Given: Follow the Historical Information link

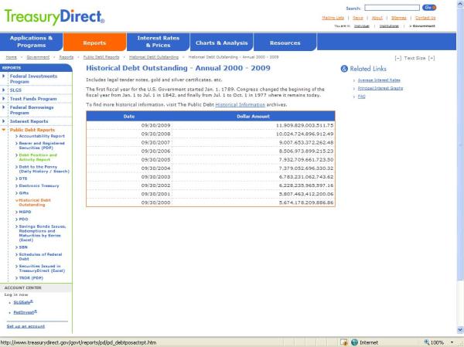Looking at the screenshot, I should pos(238,103).
